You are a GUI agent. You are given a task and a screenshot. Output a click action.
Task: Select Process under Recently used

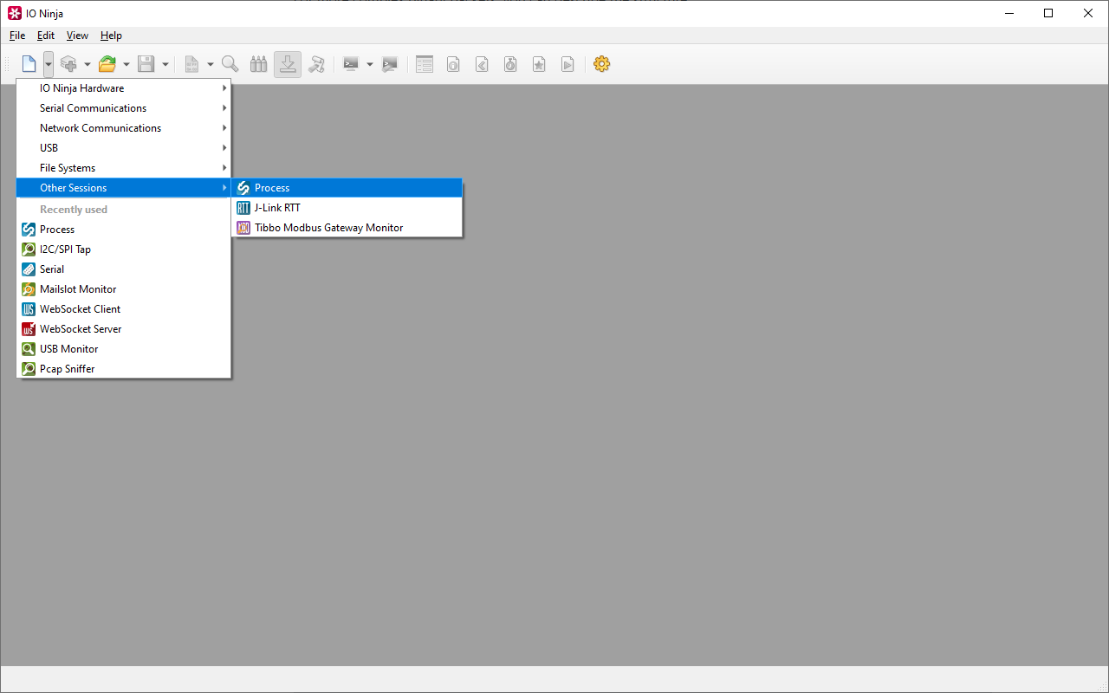point(124,230)
